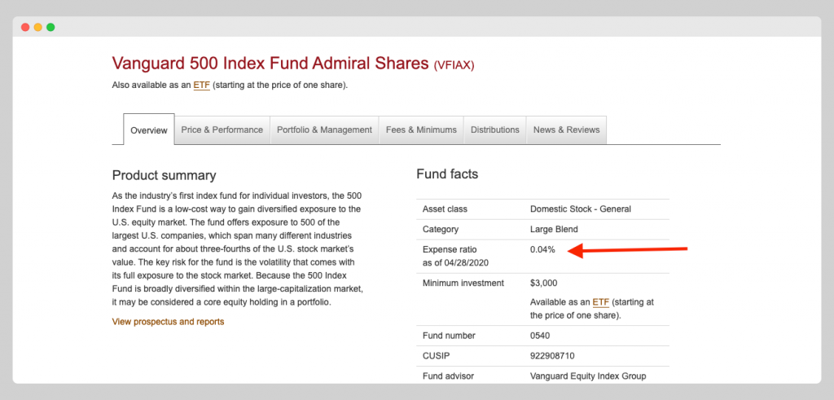834x400 pixels.
Task: Click the CUSIP number 922908710
Action: (x=553, y=356)
